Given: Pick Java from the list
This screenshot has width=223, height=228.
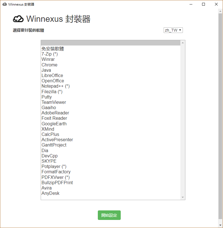Looking at the screenshot, I should (x=111, y=70).
